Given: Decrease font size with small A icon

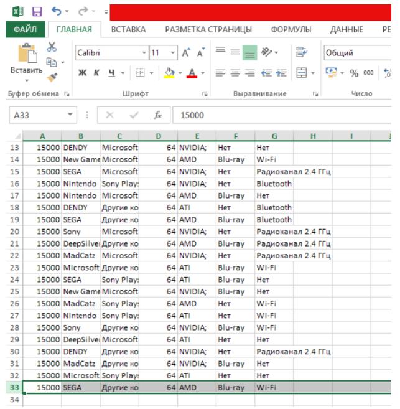Looking at the screenshot, I should pos(201,53).
